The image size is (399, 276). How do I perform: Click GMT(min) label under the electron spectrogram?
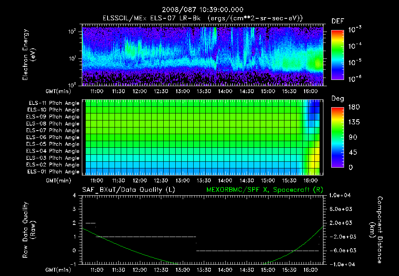tap(58, 91)
